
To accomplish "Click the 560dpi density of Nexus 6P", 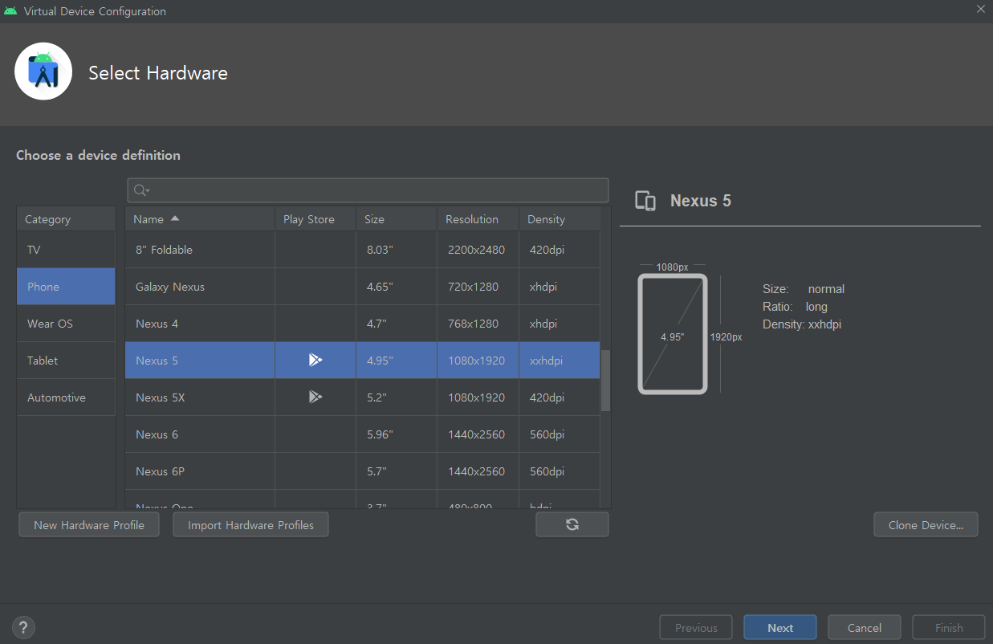I will click(x=560, y=471).
